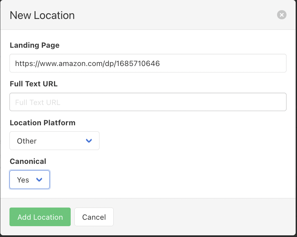Image resolution: width=297 pixels, height=237 pixels.
Task: Click the Amazon URL text in Landing Page
Action: click(87, 63)
